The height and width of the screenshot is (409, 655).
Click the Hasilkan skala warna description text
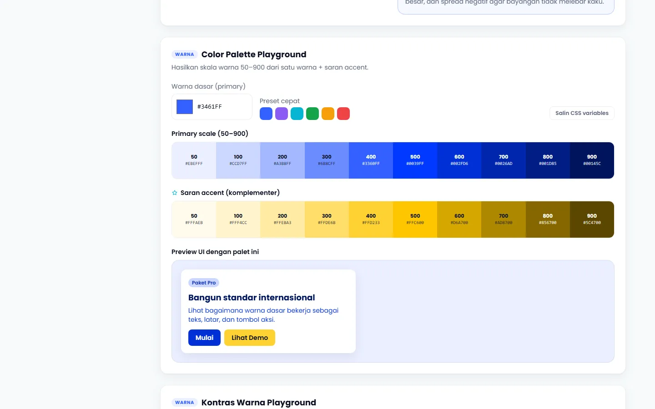click(x=270, y=67)
